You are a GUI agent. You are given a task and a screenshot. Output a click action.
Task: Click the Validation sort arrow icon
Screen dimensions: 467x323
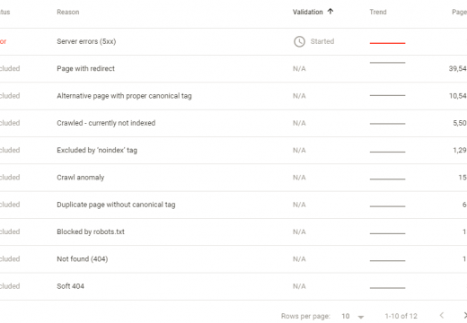[x=330, y=12]
